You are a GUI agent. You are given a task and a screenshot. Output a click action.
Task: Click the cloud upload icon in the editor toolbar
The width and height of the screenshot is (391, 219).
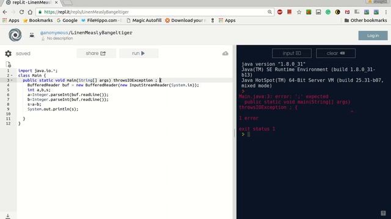click(x=225, y=54)
